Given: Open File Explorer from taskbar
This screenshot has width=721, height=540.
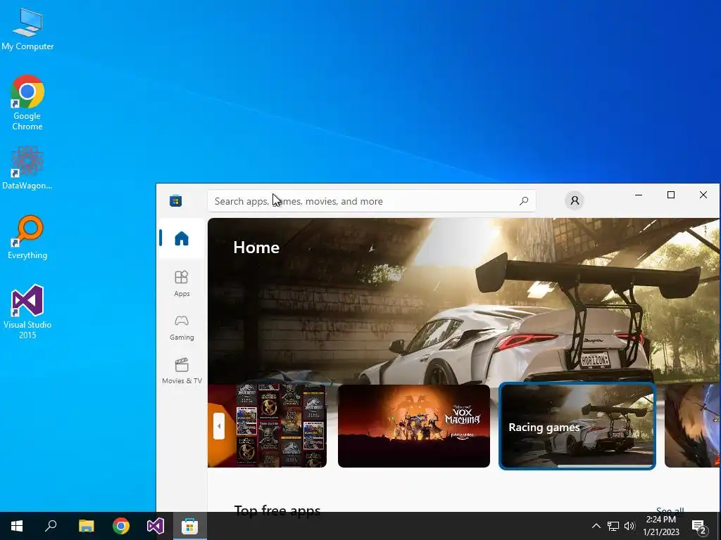Looking at the screenshot, I should tap(86, 526).
